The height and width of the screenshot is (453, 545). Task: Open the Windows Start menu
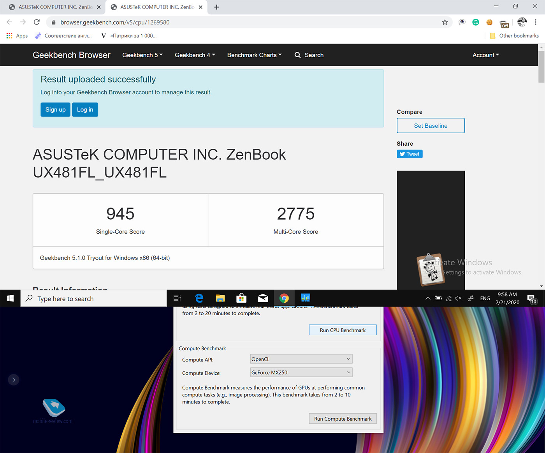click(x=10, y=298)
